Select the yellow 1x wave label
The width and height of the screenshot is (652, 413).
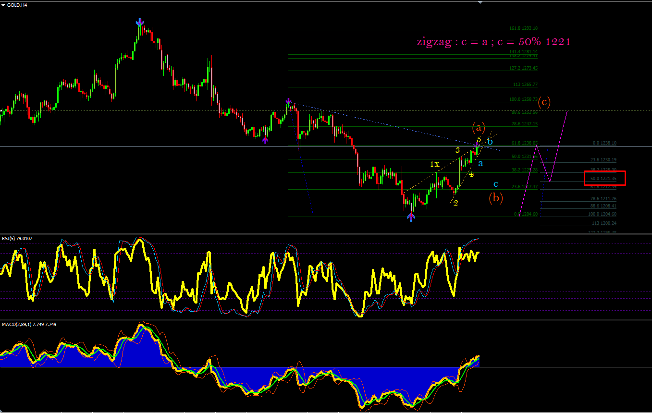(434, 164)
